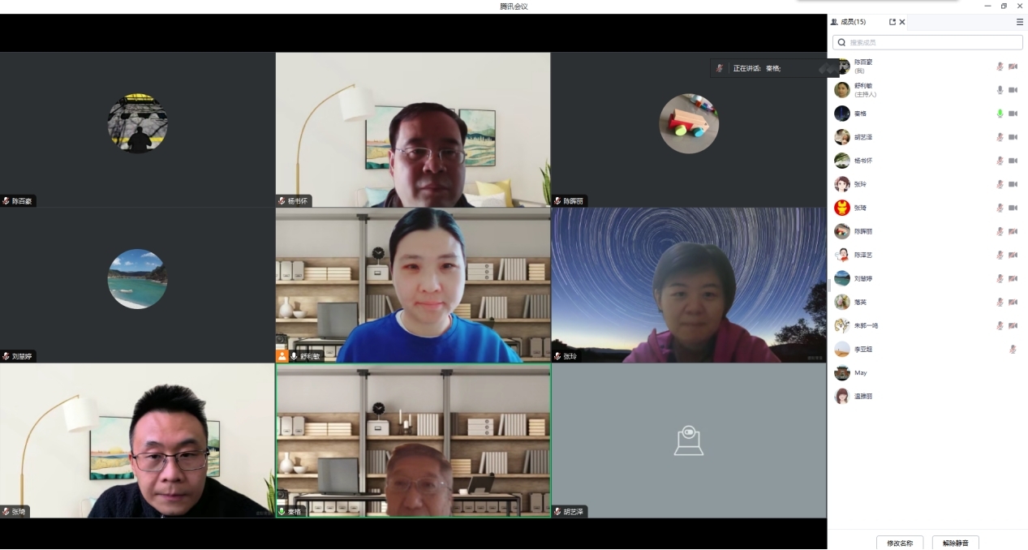Click the 修改名称 button
Screen dimensions: 1028x550
pos(900,543)
